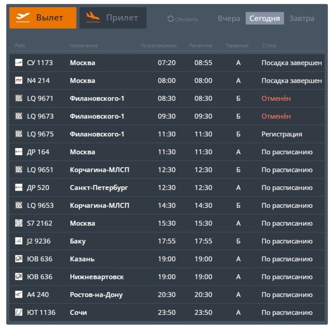Click the Lukoil logo beside flight LQ 9671
This screenshot has height=330, width=335.
click(18, 98)
